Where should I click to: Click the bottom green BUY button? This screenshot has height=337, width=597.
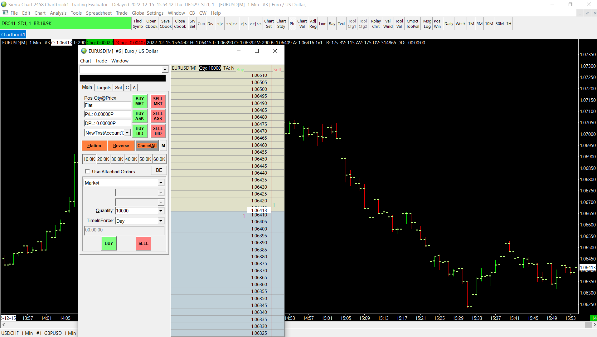pos(109,244)
